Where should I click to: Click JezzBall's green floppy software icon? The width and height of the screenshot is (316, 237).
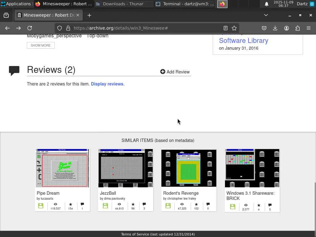click(x=106, y=206)
